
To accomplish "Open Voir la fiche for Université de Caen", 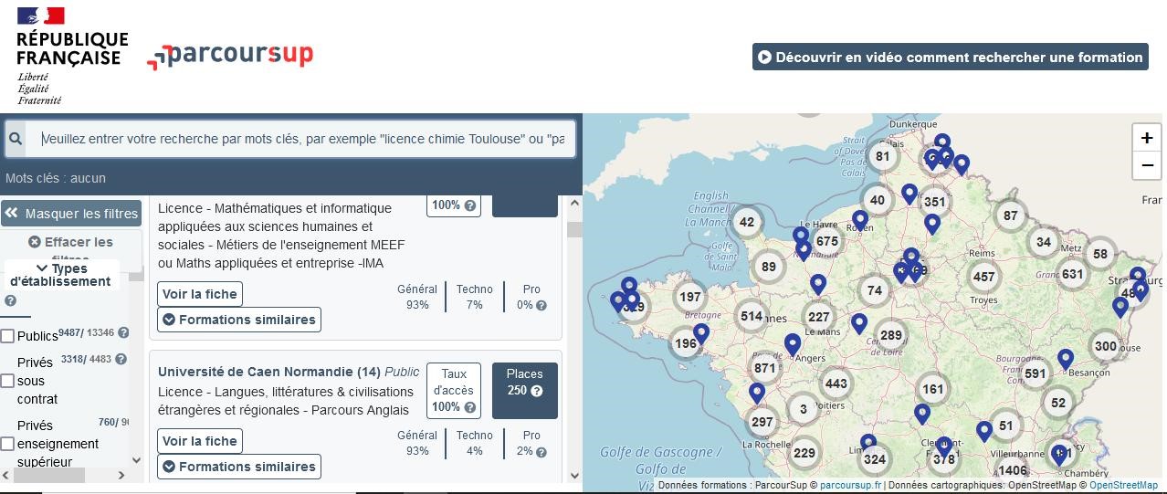I will click(x=200, y=441).
